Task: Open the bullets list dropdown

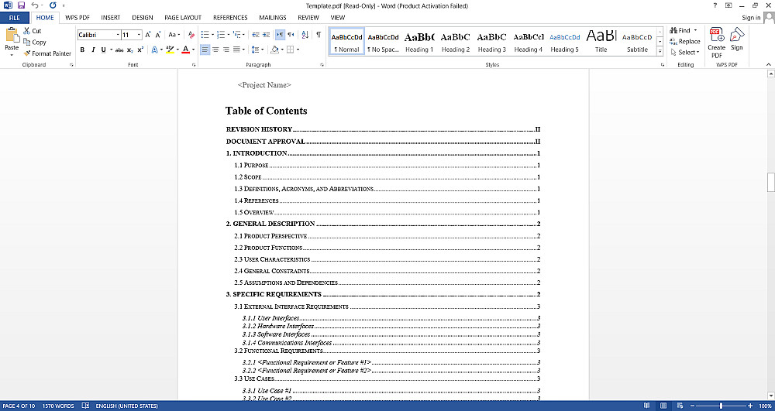Action: (212, 35)
